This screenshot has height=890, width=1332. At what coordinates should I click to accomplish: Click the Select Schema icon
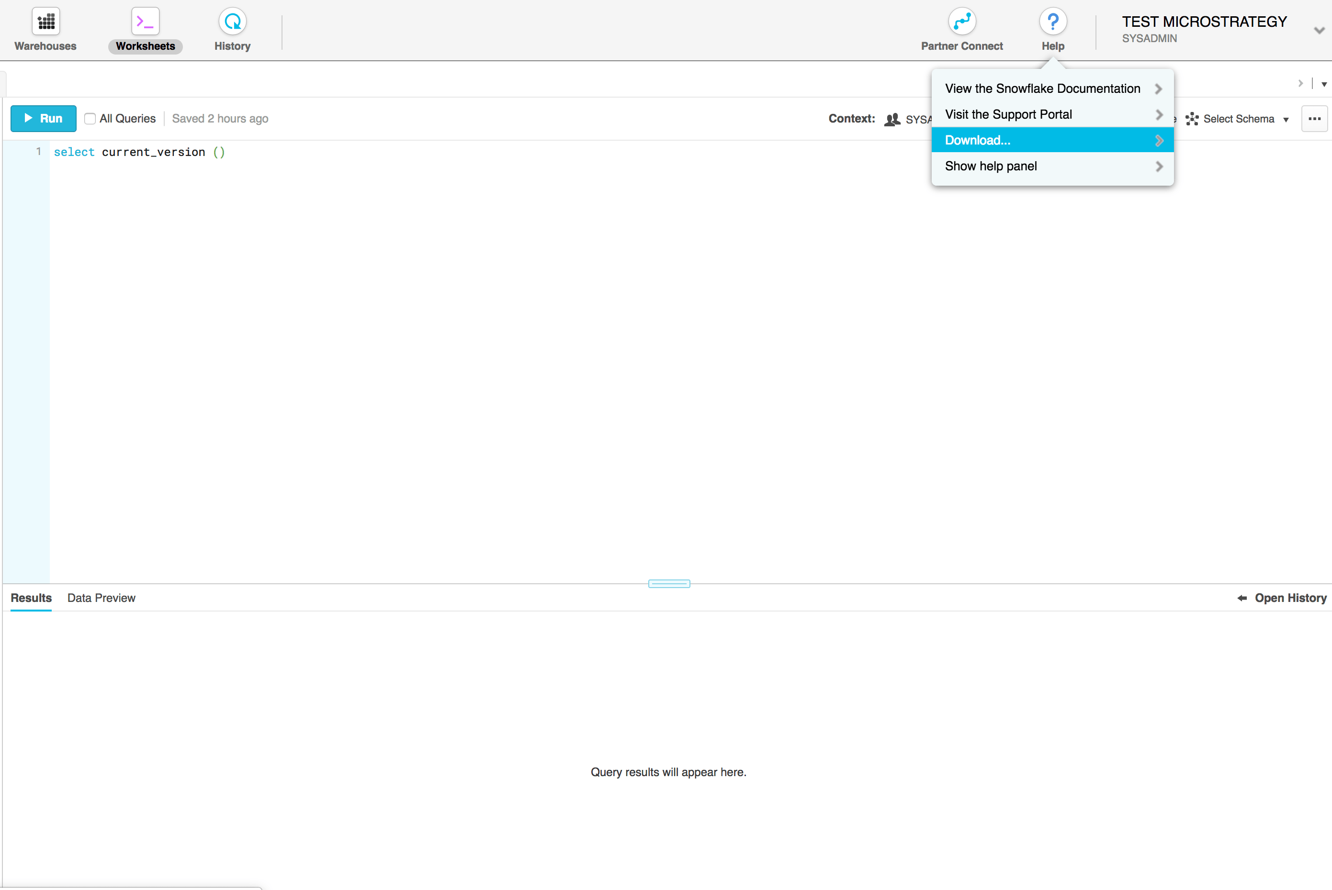coord(1192,119)
